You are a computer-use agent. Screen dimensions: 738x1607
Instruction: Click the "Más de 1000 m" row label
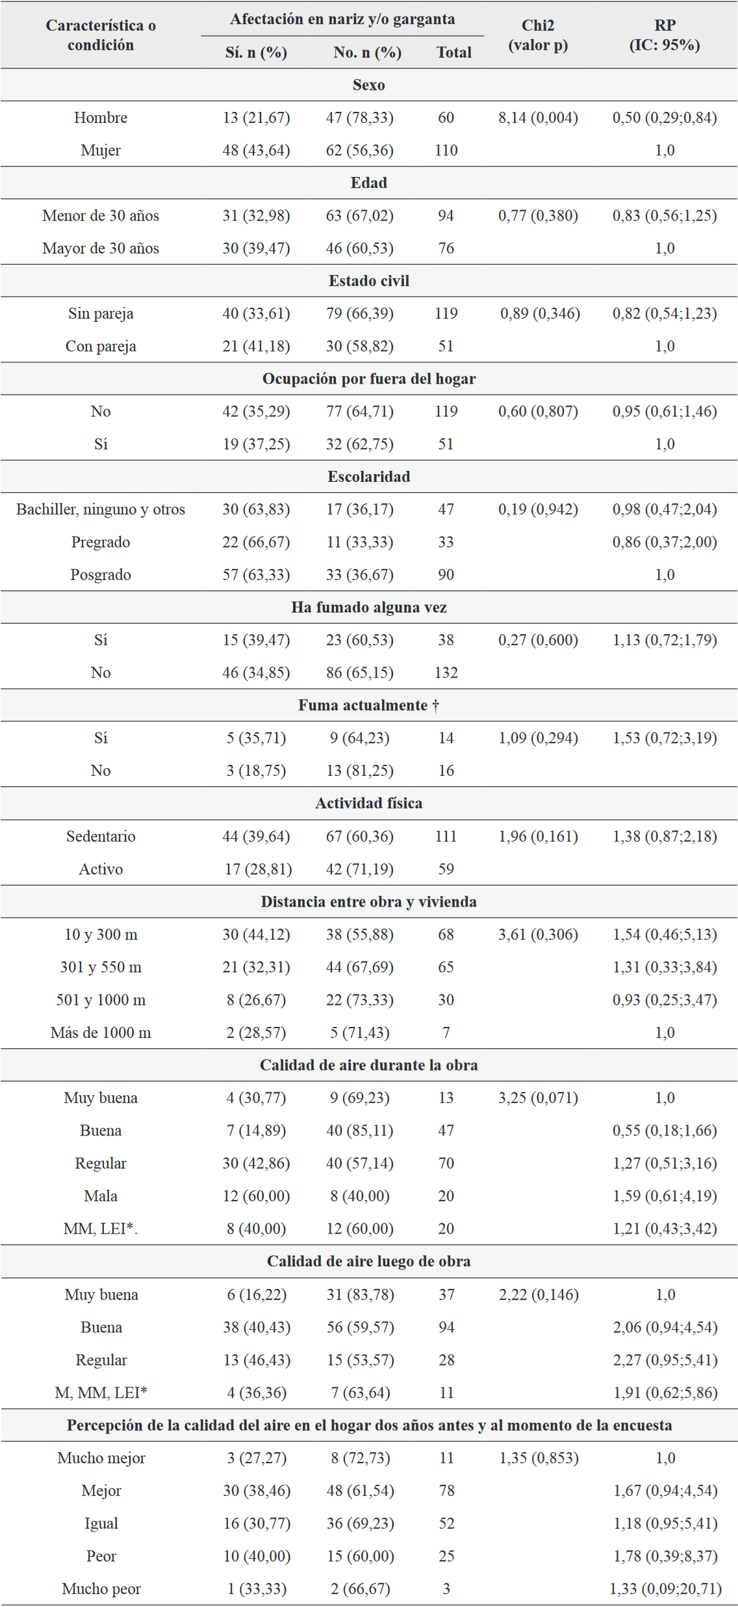click(101, 1033)
